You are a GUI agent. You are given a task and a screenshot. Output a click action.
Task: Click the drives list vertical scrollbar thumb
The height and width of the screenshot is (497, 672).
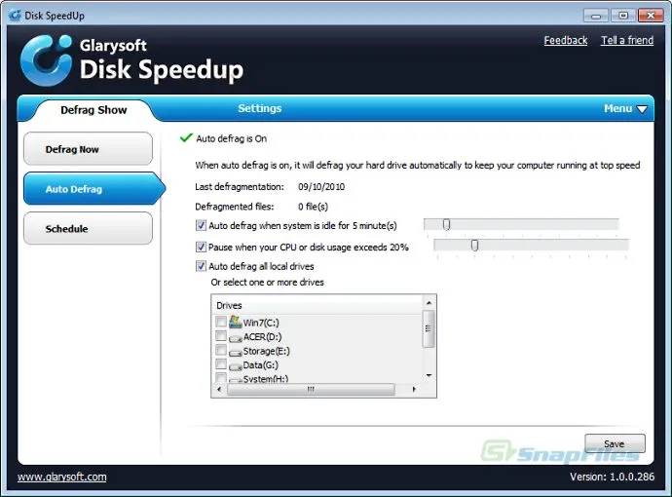[x=429, y=328]
